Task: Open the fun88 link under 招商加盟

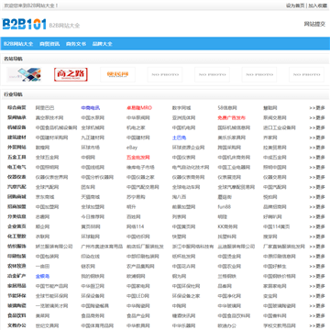Action: coord(225,207)
